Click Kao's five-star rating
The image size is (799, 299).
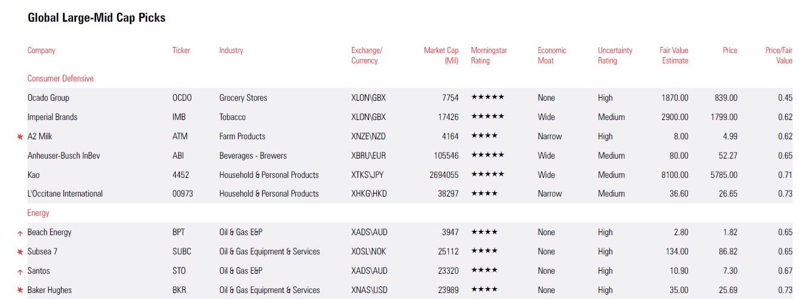[487, 175]
